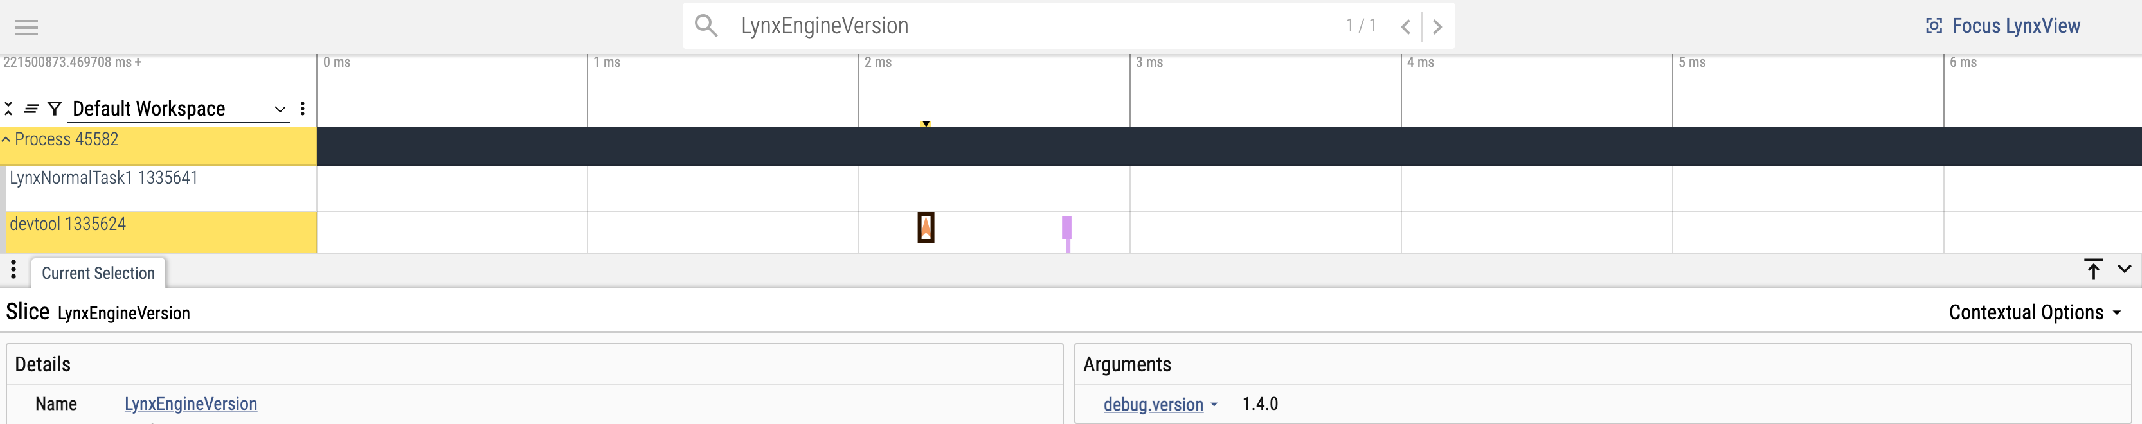Viewport: 2142px width, 424px height.
Task: Select the Current Selection tab
Action: pos(98,274)
